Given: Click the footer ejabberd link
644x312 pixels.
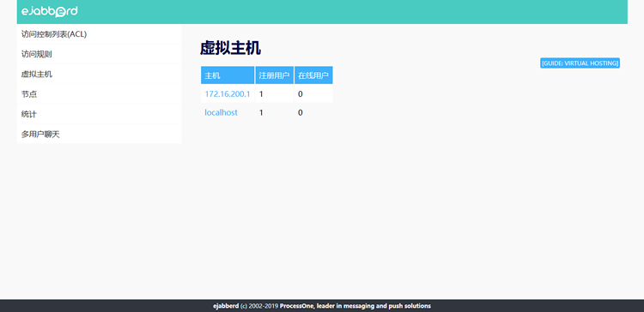Looking at the screenshot, I should pos(226,306).
